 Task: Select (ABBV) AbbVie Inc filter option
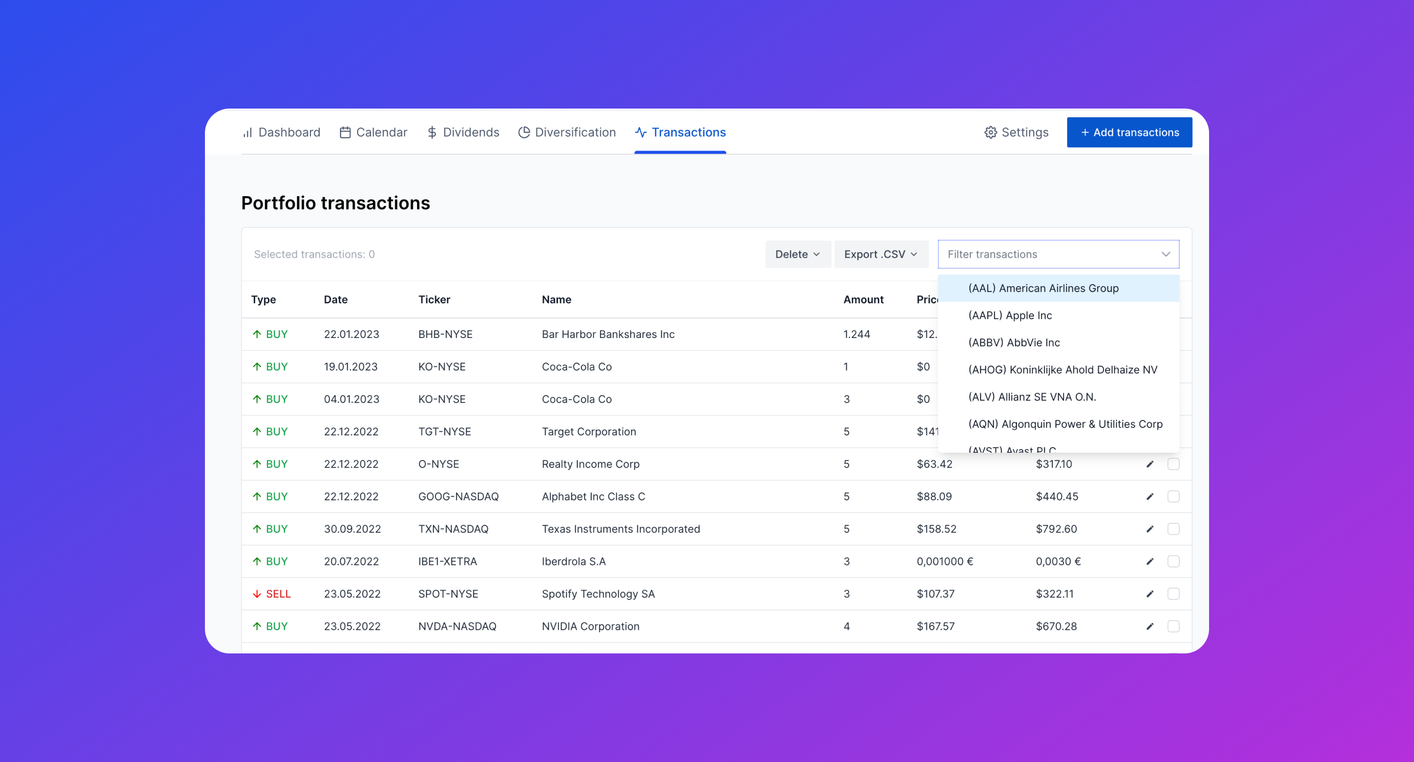pyautogui.click(x=1014, y=342)
